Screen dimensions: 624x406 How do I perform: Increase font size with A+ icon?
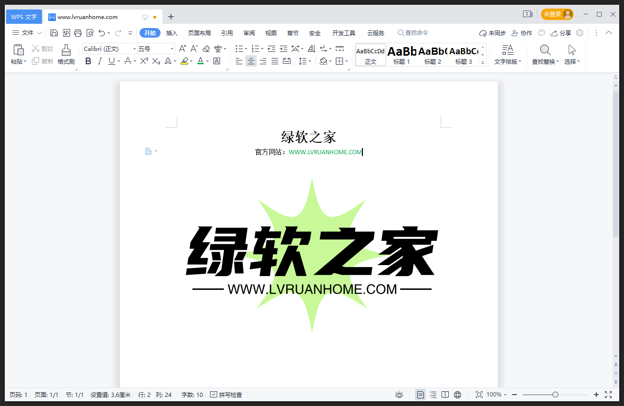(183, 49)
